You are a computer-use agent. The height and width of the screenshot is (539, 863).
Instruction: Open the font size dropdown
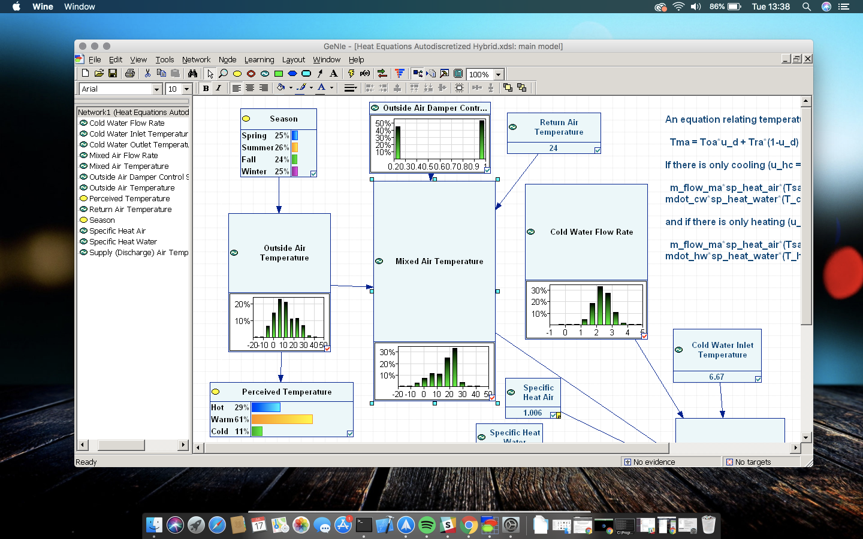tap(187, 88)
